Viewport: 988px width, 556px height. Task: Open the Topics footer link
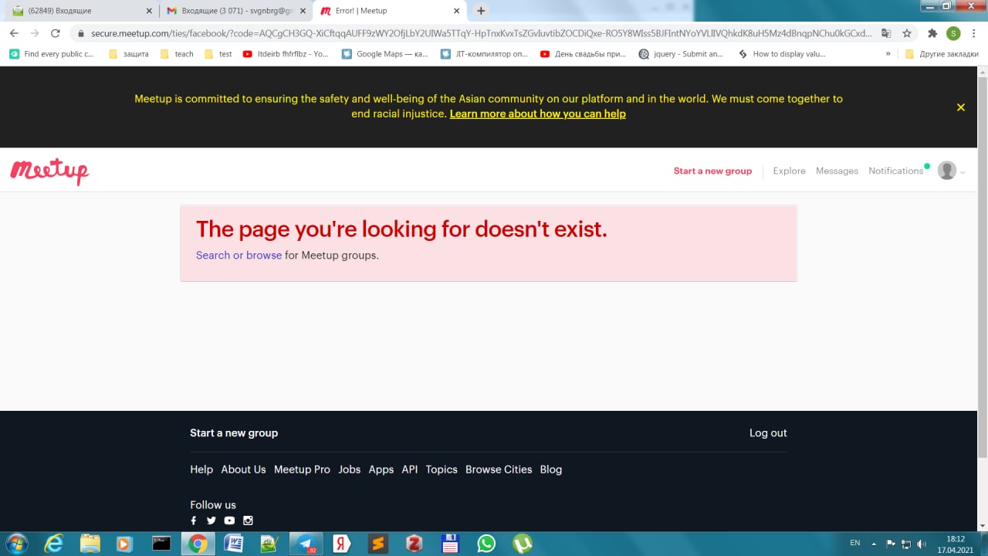point(442,470)
